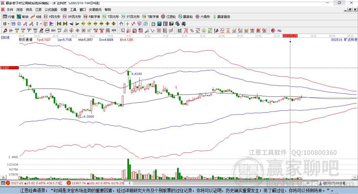The width and height of the screenshot is (358, 194).
Task: Click the Md=5.2657 value
Action: (x=86, y=40)
